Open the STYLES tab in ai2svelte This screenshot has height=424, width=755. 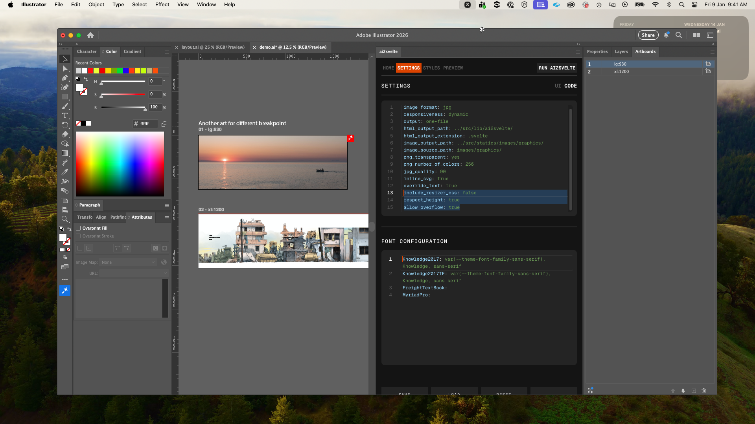click(431, 68)
